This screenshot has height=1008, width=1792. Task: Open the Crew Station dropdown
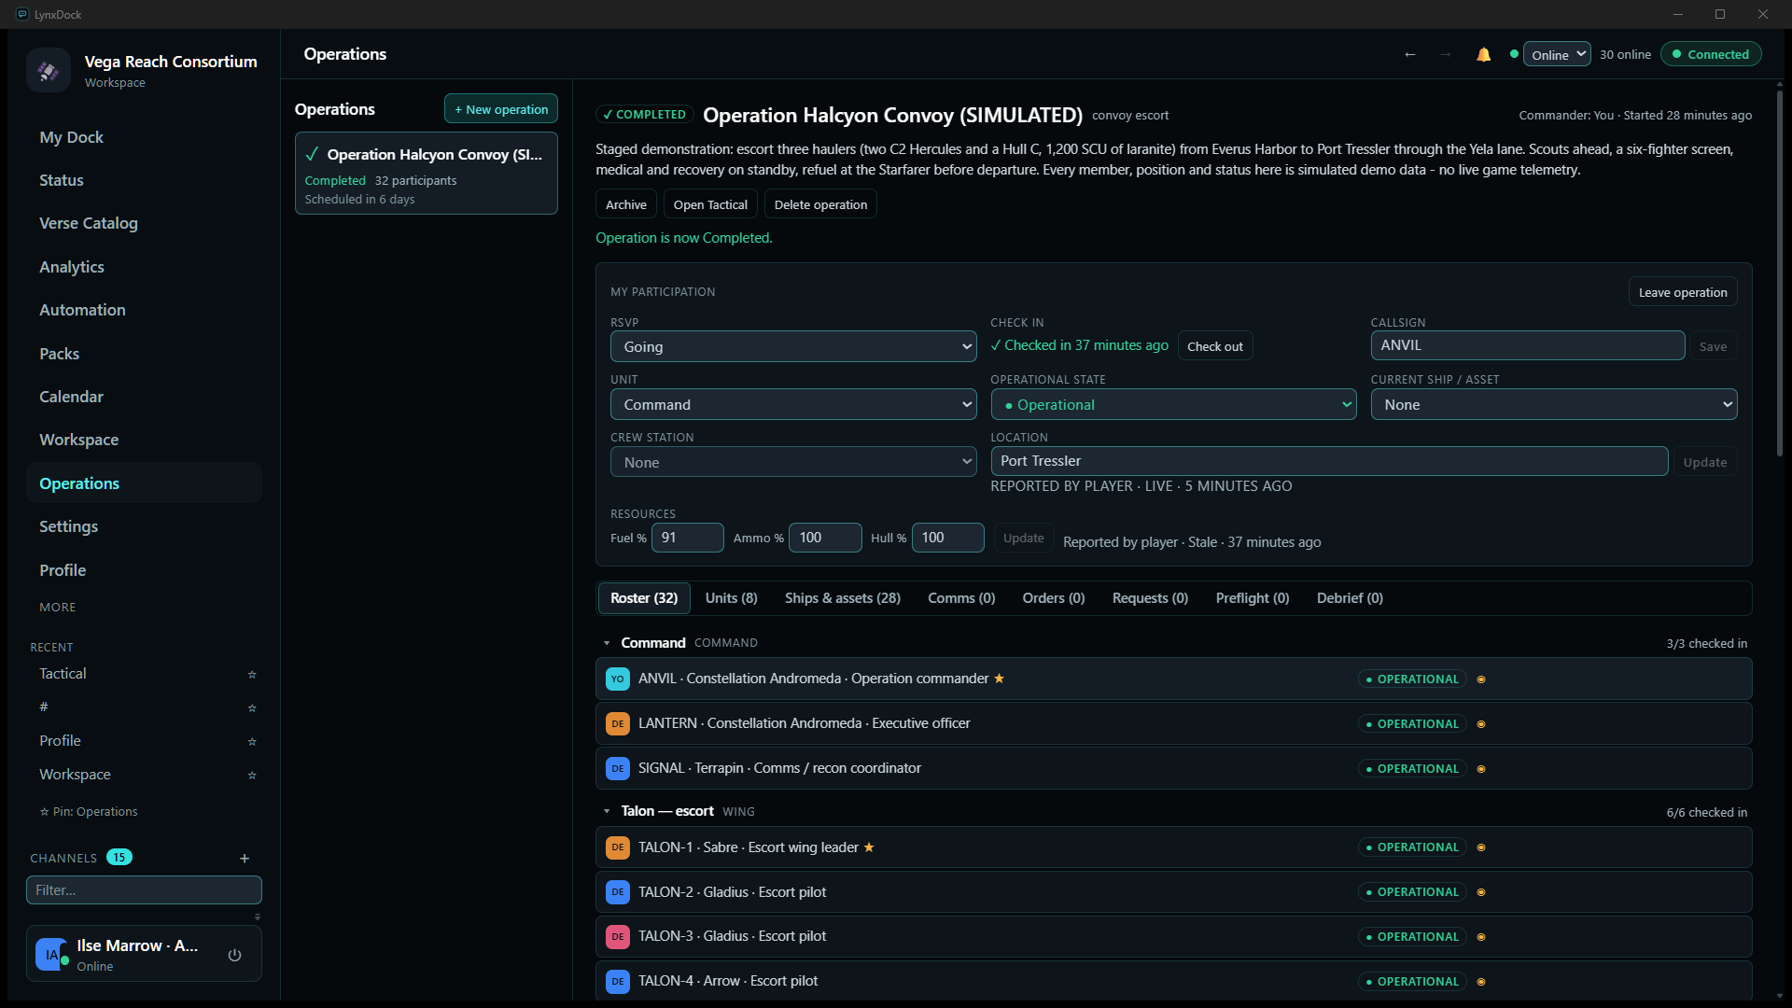(793, 462)
